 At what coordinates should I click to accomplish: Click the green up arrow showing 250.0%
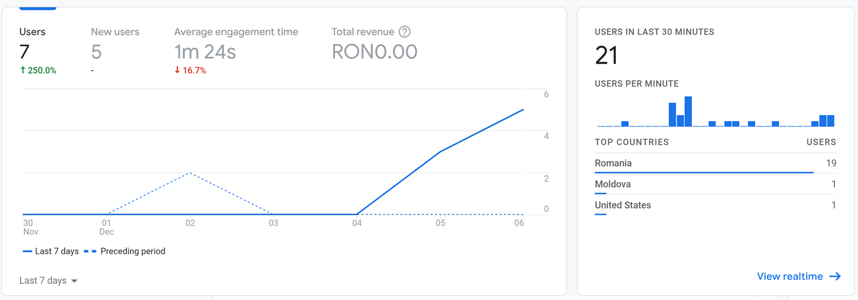click(23, 70)
